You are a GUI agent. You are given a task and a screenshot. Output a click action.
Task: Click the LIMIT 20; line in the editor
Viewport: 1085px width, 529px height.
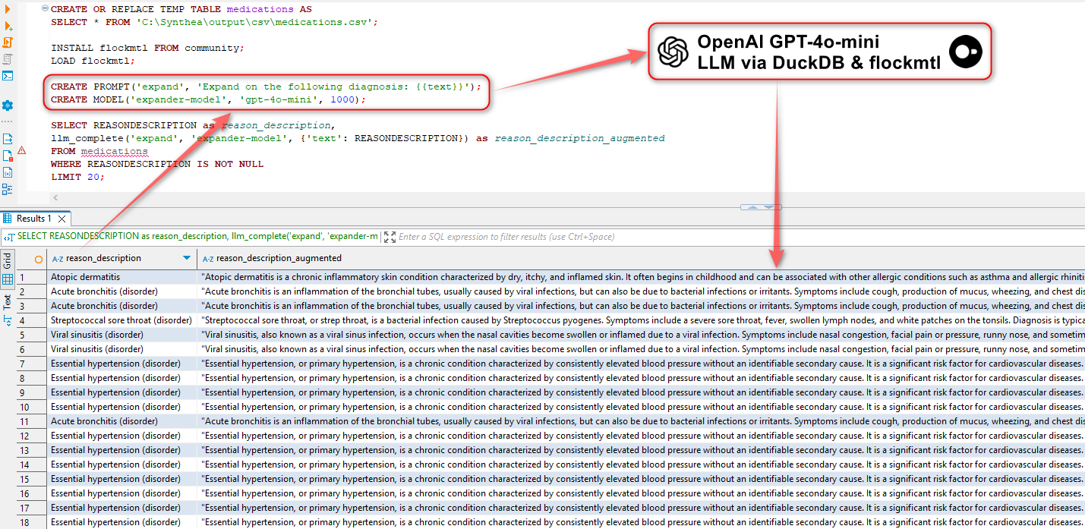pyautogui.click(x=77, y=177)
